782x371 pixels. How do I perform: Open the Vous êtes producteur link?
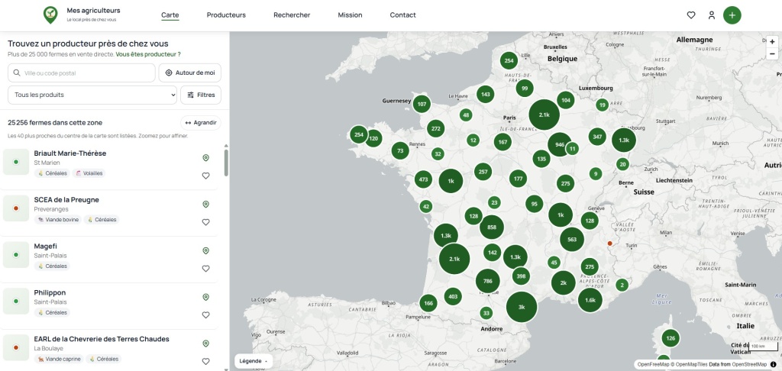148,54
